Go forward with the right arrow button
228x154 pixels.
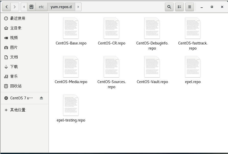click(15, 7)
